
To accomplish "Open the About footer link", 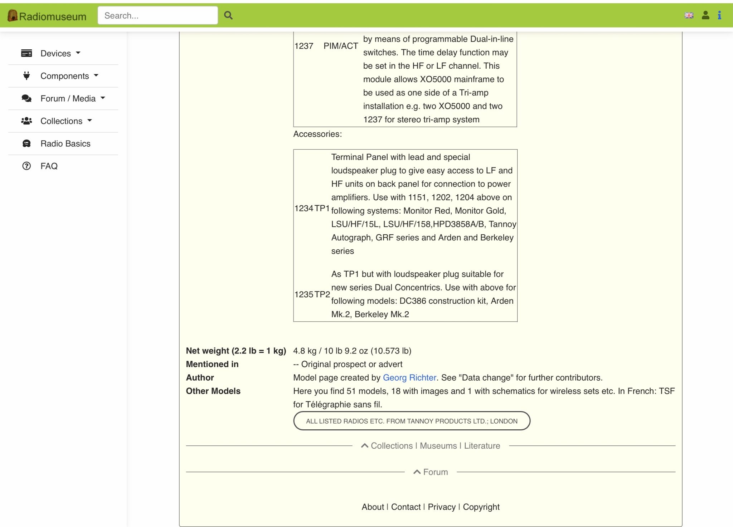I will (373, 507).
